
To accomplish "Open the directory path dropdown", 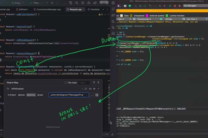I will click(87, 95).
